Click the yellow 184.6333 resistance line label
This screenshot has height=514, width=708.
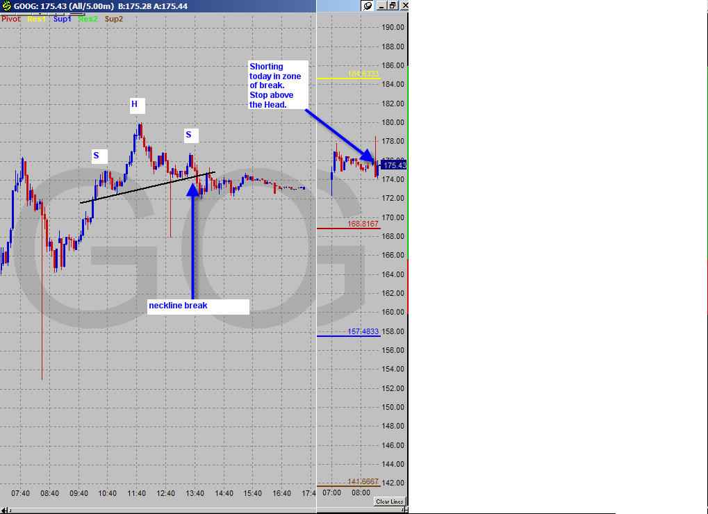point(363,74)
